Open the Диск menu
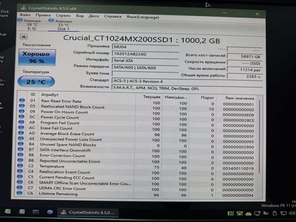Viewport: 296px width, 222px height. [x=94, y=16]
